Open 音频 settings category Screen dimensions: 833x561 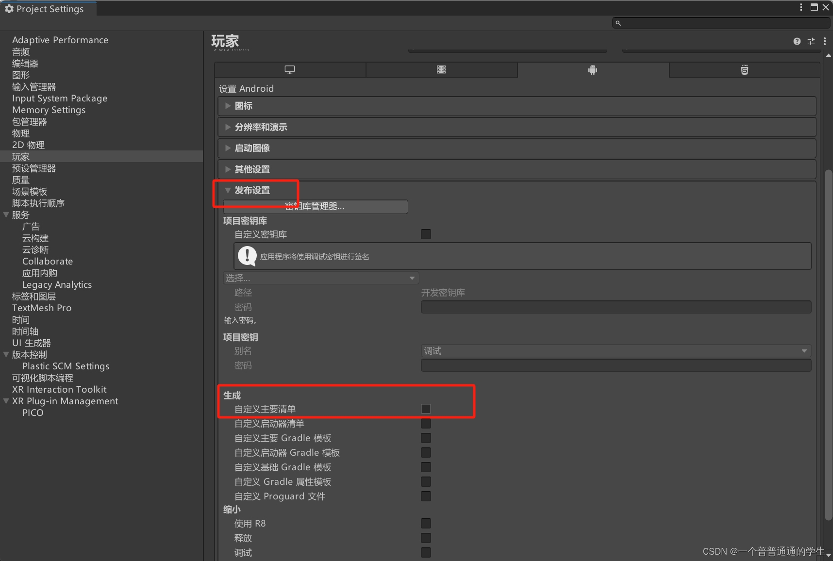pyautogui.click(x=21, y=51)
